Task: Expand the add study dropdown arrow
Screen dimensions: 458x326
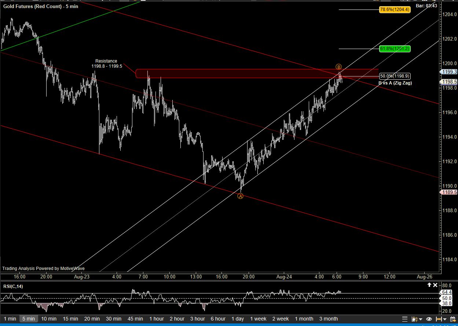Action: (x=421, y=319)
